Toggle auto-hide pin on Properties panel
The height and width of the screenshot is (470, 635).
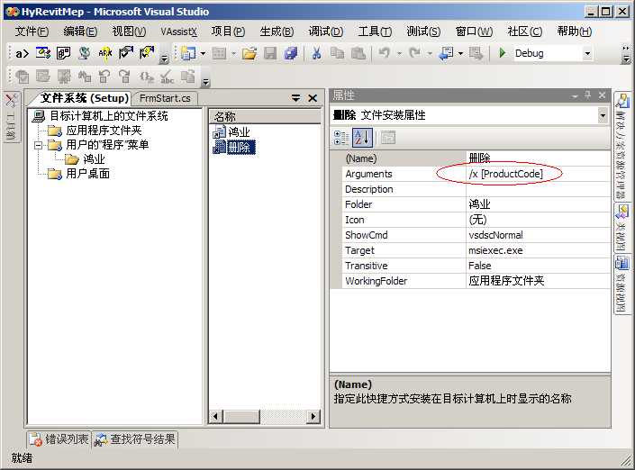pos(587,95)
